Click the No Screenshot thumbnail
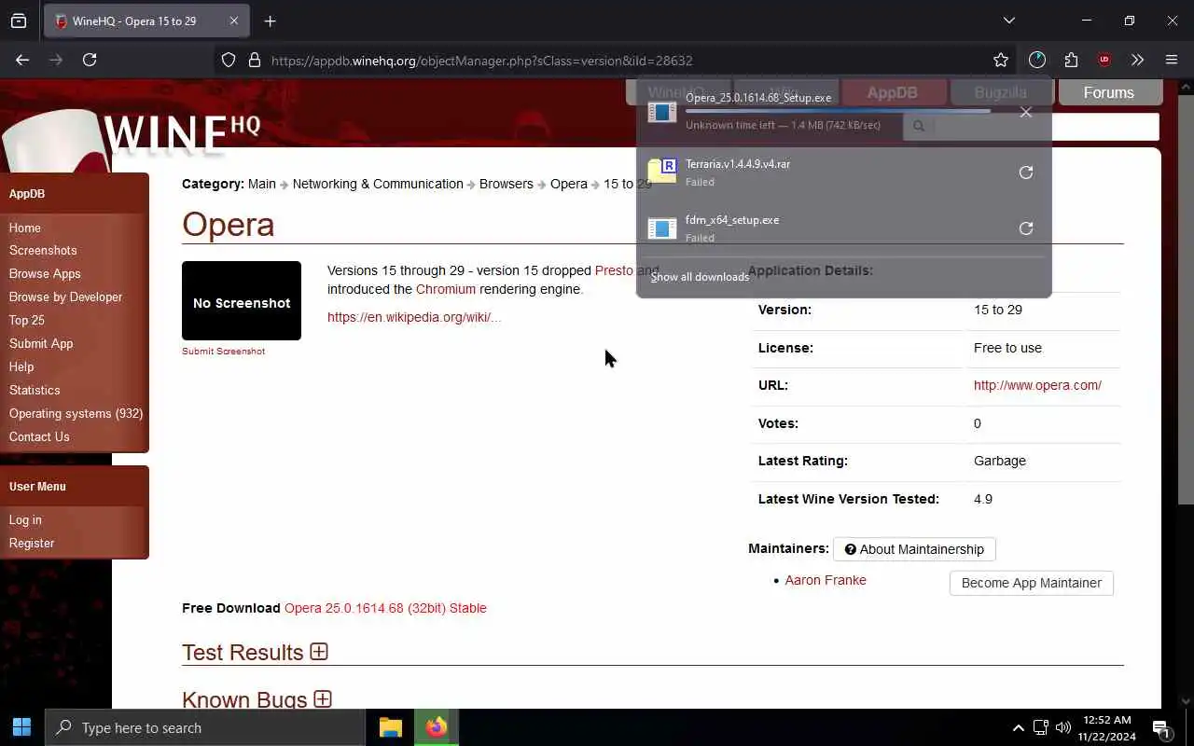This screenshot has height=746, width=1194. point(242,300)
